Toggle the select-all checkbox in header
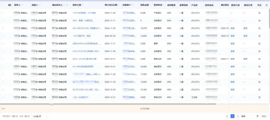Screen dimensions: 270x120 tap(3, 5)
